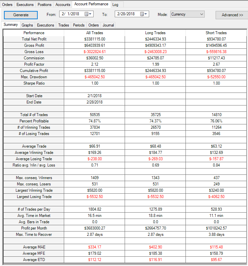Viewport: 248px width, 266px height.
Task: Click Gross Loss value $-3022824.61
Action: [x=95, y=51]
